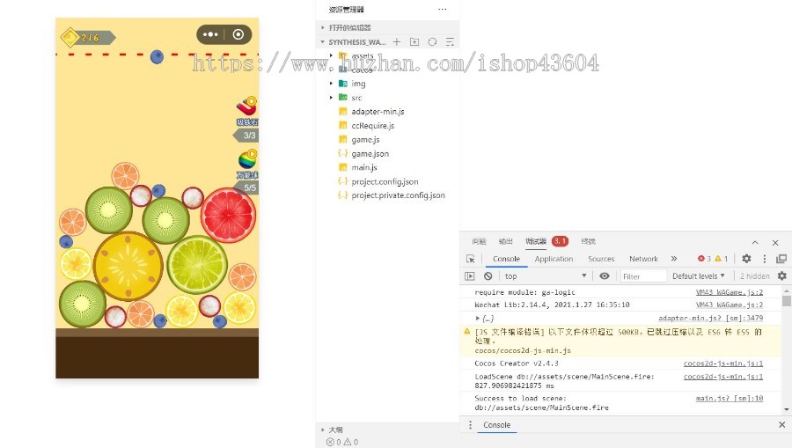Open cocos2d-js-min.js:1 link on Cocos Creator row
The width and height of the screenshot is (792, 448).
(723, 364)
